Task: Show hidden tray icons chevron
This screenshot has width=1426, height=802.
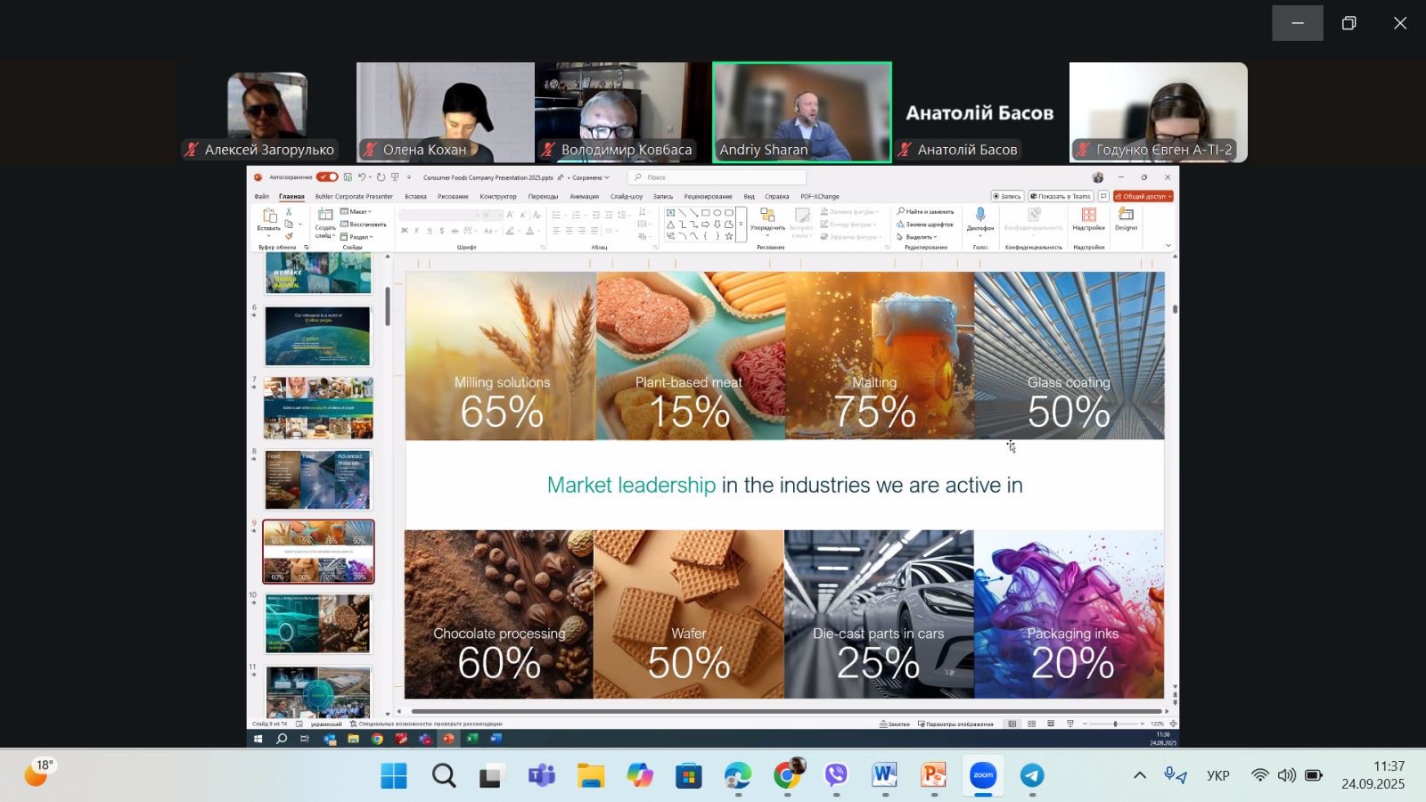Action: coord(1139,775)
